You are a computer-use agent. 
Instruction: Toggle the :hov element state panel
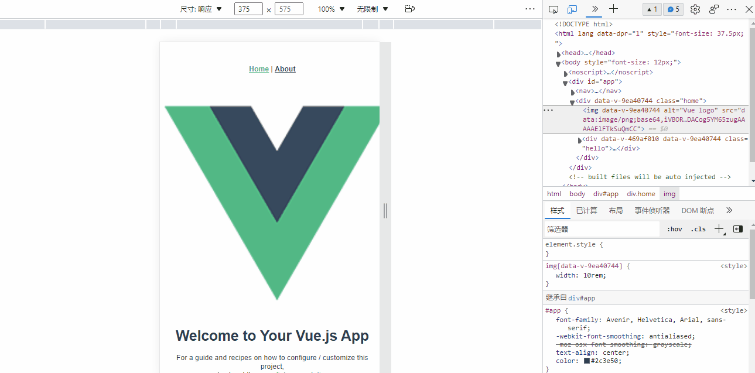tap(675, 229)
